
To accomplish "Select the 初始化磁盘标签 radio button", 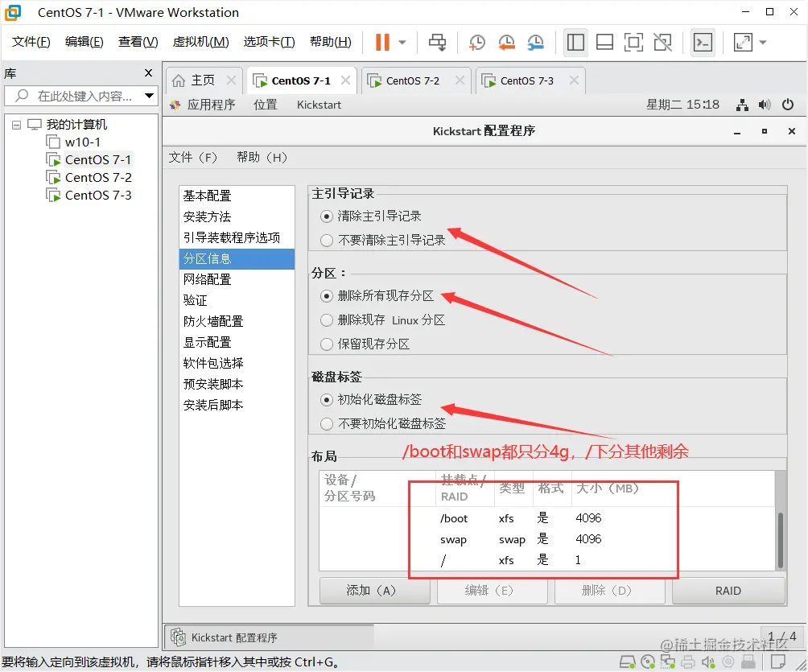I will (326, 400).
